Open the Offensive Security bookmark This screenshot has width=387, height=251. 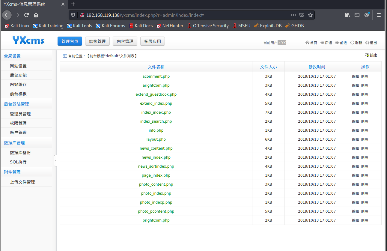(208, 26)
